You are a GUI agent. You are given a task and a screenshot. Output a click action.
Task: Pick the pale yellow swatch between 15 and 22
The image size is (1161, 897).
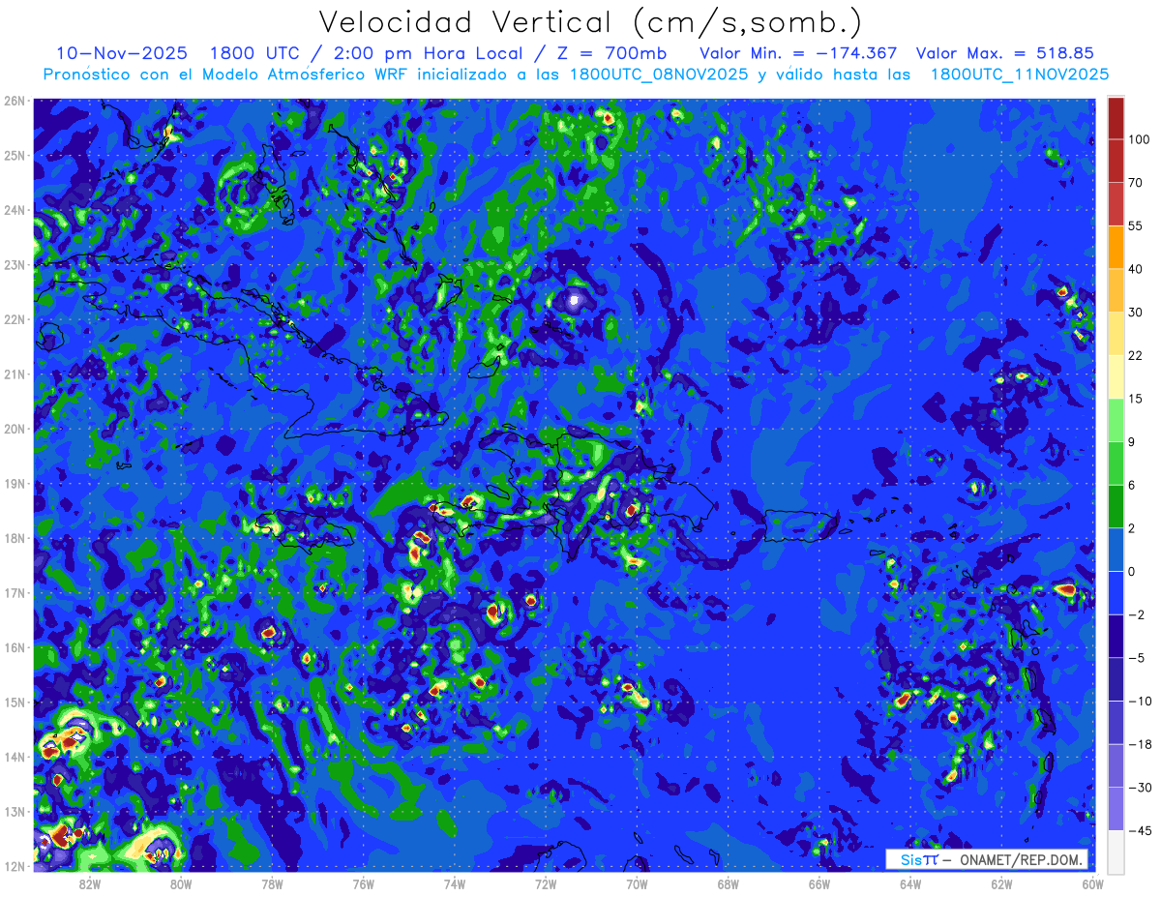point(1116,376)
